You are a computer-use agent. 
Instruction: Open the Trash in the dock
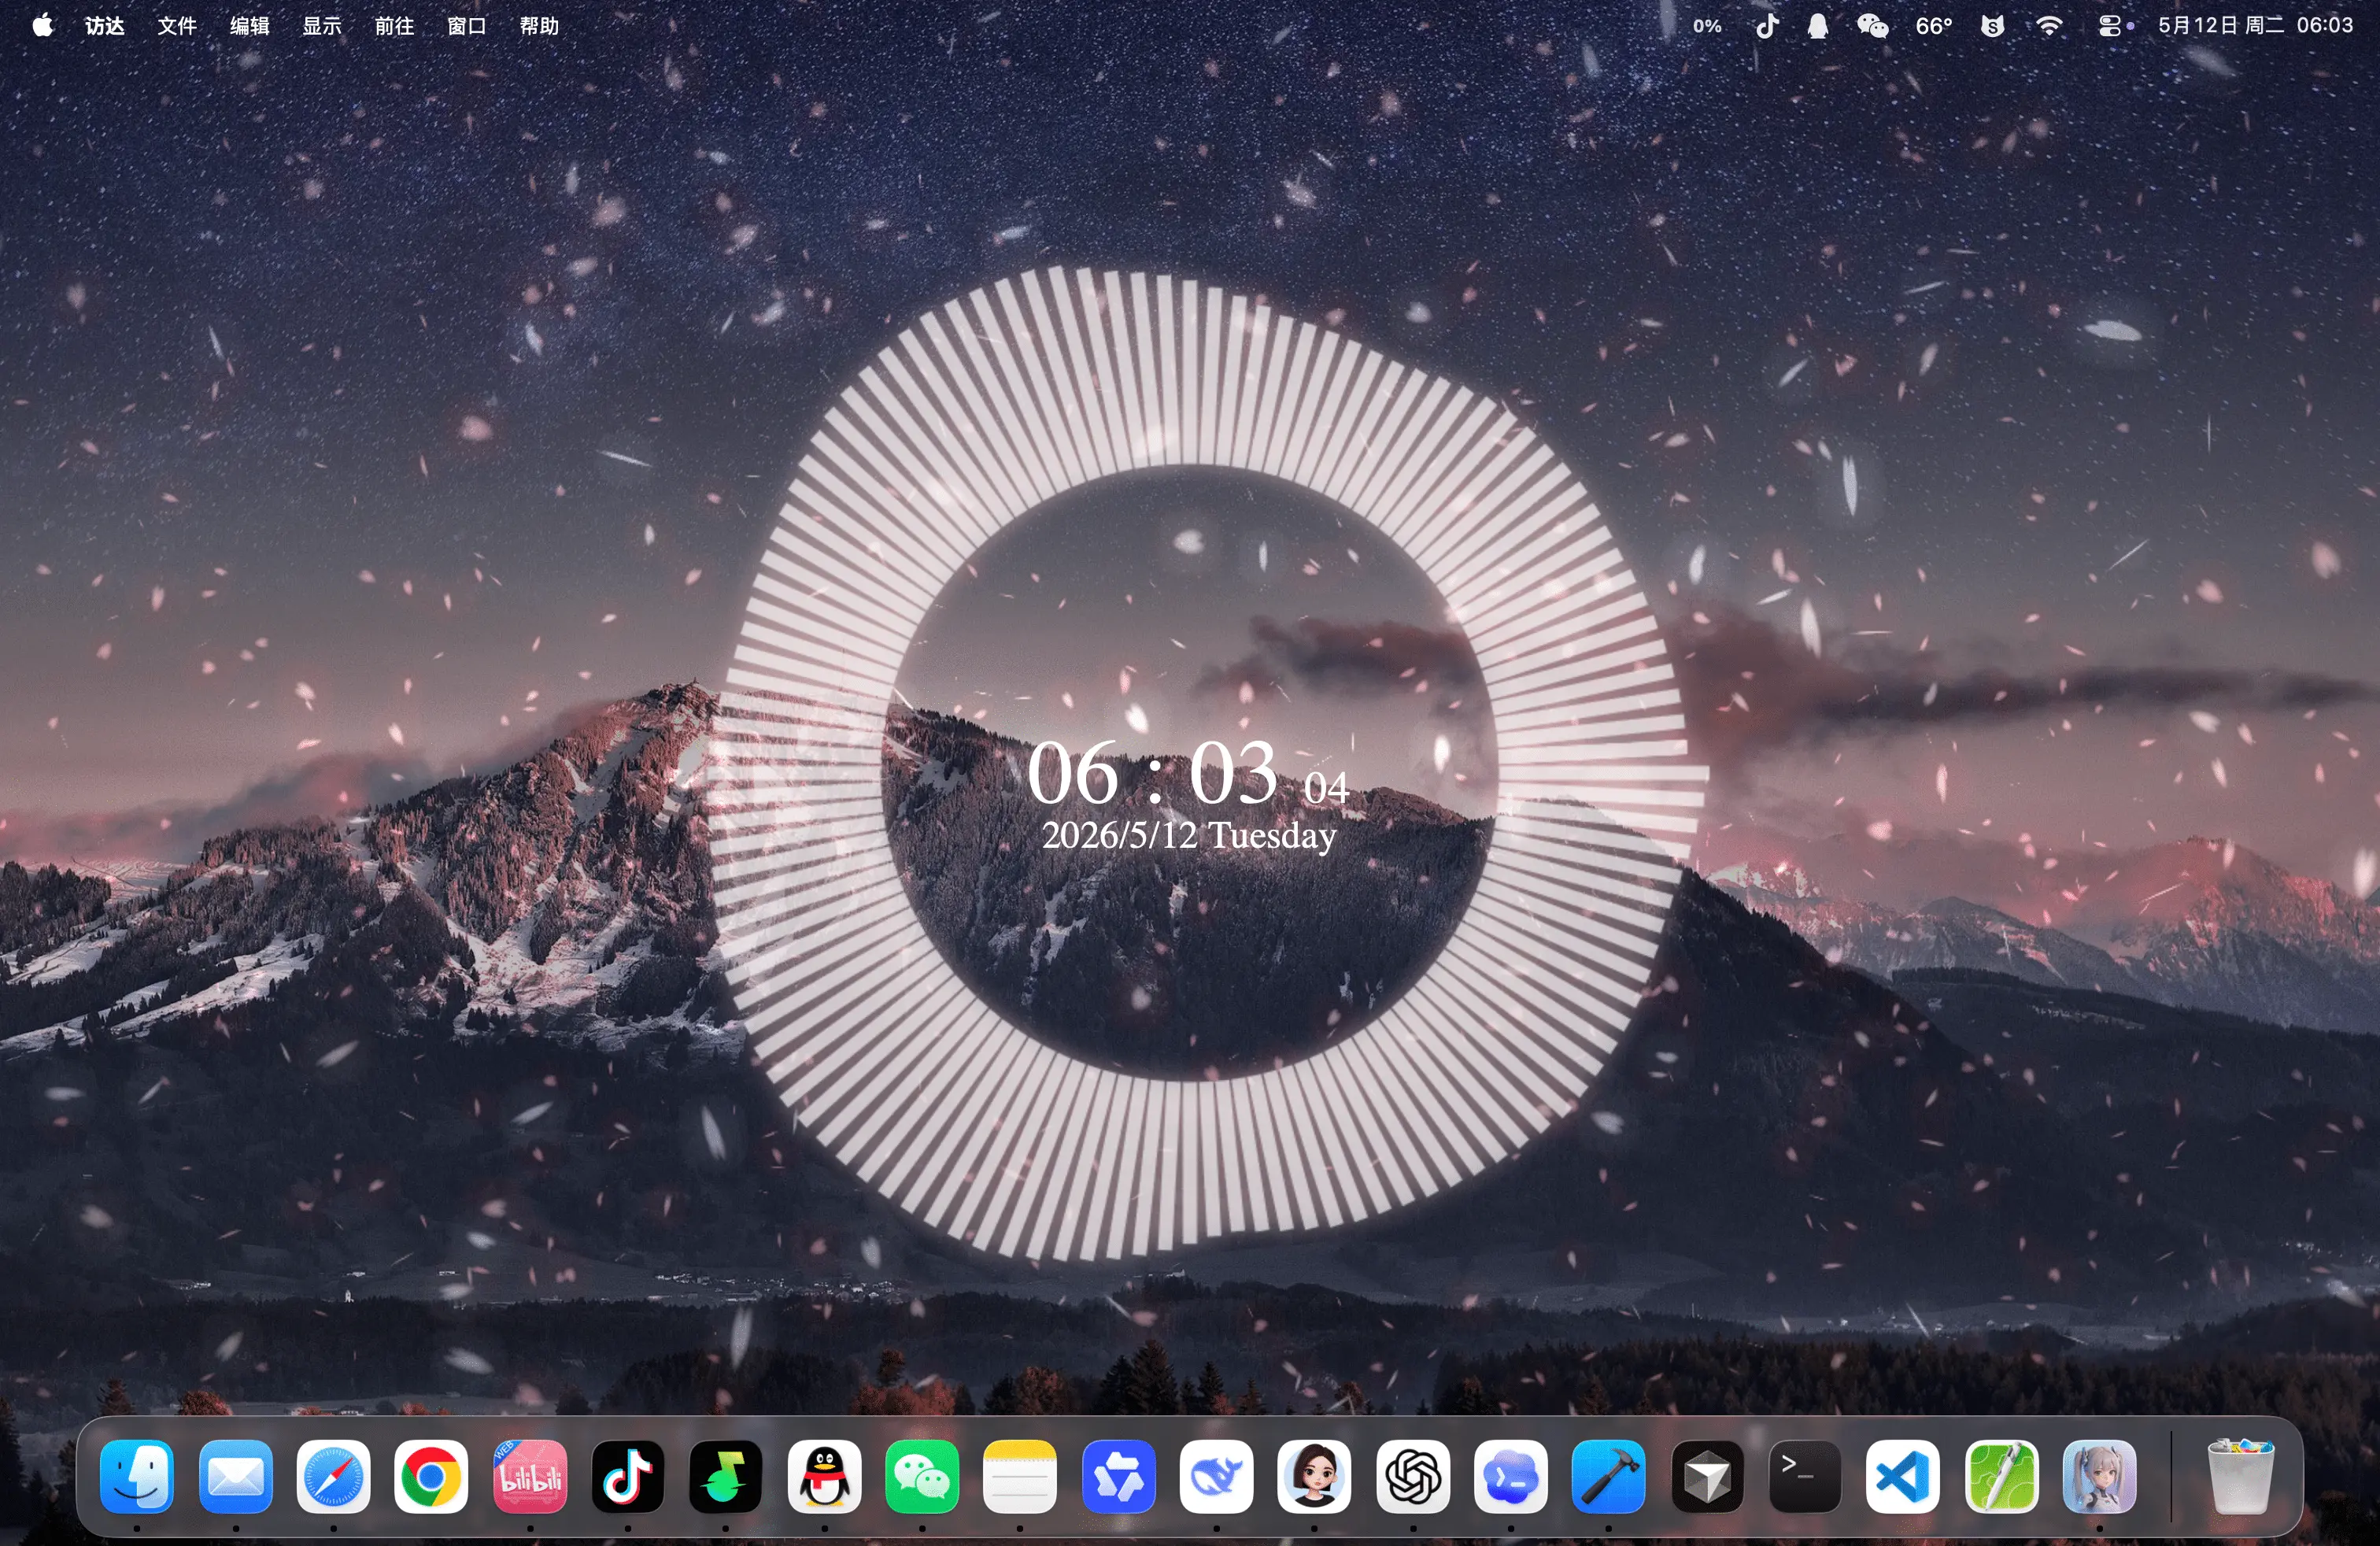click(2239, 1477)
